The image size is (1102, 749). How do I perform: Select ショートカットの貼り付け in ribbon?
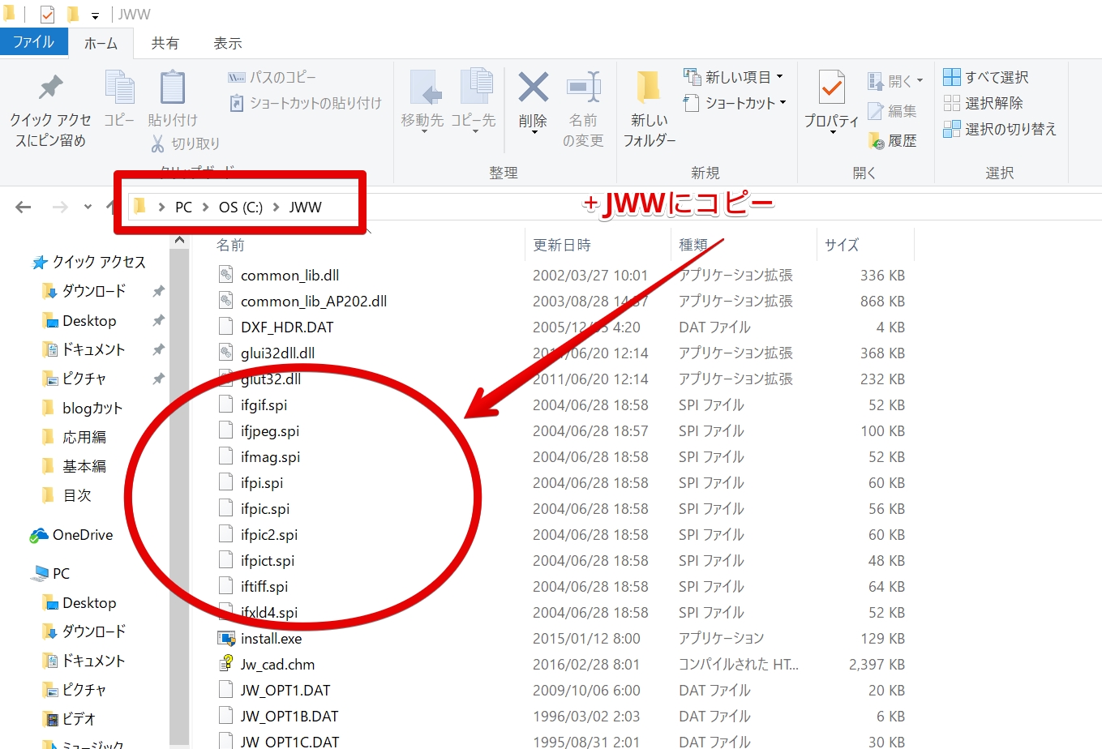pos(306,103)
